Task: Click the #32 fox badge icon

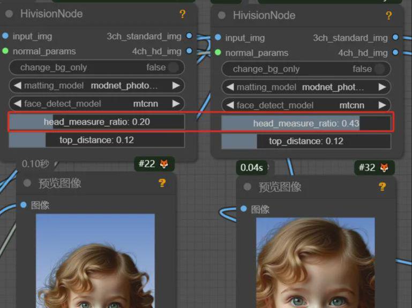Action: (385, 168)
